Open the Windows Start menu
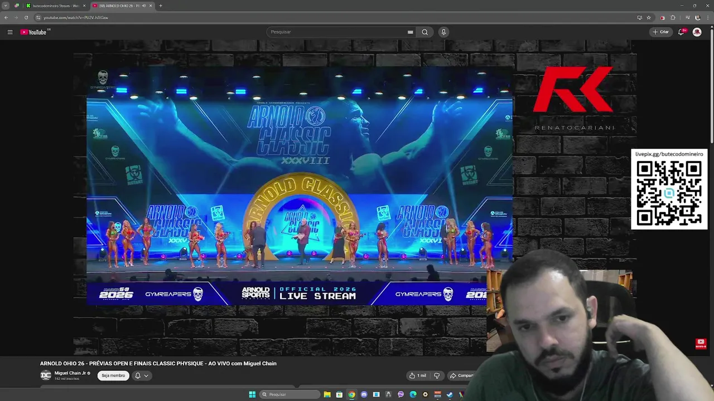 [x=252, y=394]
